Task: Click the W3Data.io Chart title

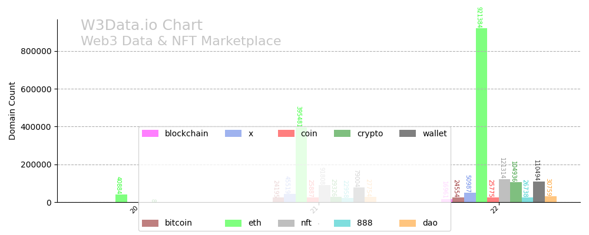Action: (x=141, y=26)
